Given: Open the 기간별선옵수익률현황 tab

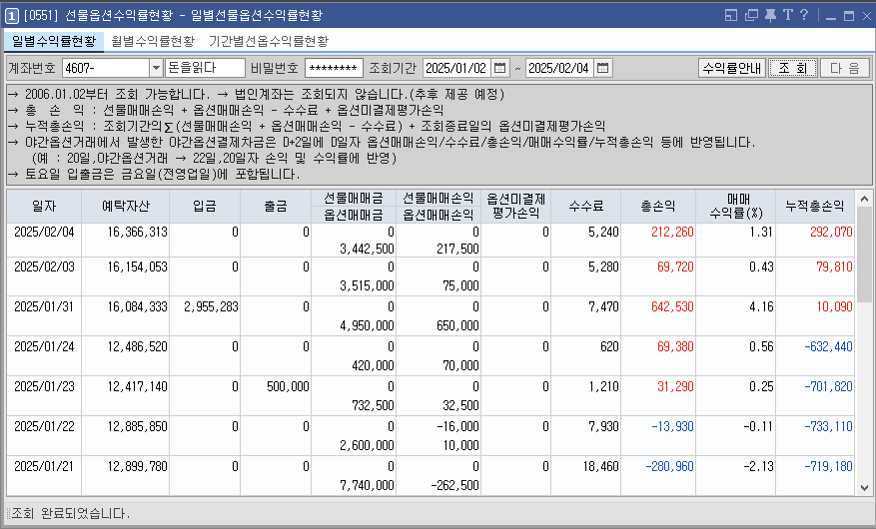Looking at the screenshot, I should [x=269, y=41].
